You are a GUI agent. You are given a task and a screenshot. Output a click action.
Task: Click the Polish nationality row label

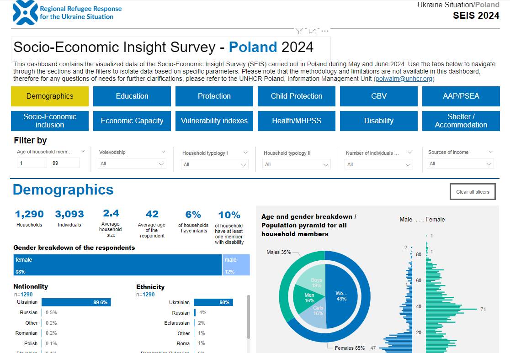31,343
